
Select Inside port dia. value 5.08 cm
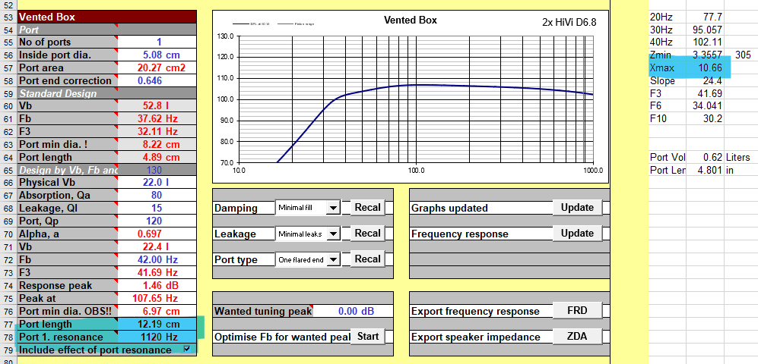[x=157, y=55]
